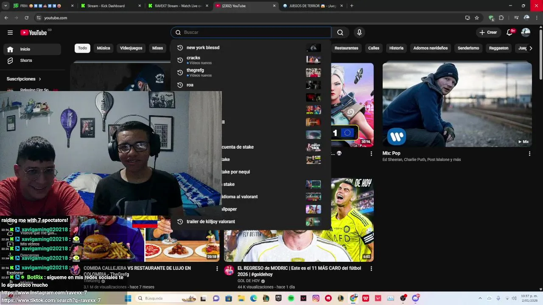The height and width of the screenshot is (305, 543).
Task: Select the Reggaeton filter chip
Action: pos(498,48)
